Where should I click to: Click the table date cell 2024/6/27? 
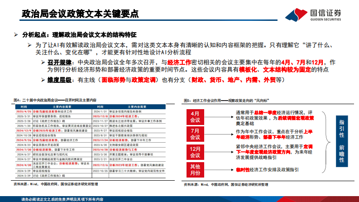point(24,154)
